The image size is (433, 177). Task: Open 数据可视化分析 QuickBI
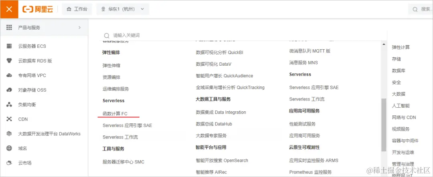click(220, 52)
